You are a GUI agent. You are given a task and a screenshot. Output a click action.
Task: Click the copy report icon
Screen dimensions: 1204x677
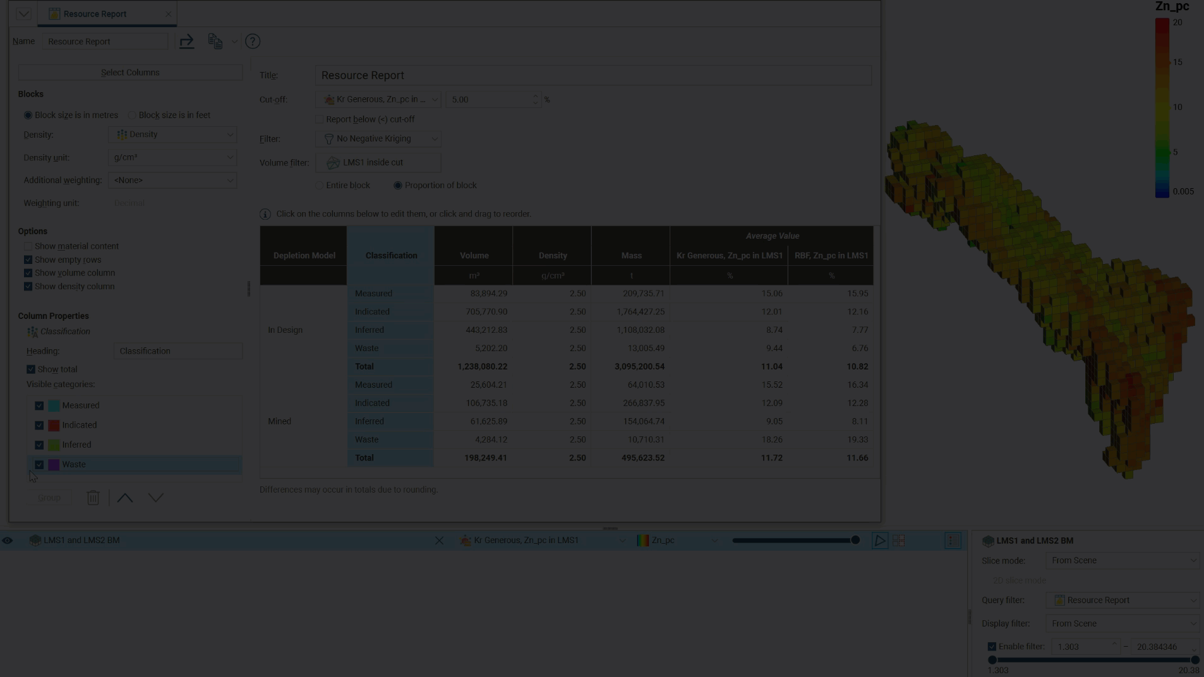[215, 42]
